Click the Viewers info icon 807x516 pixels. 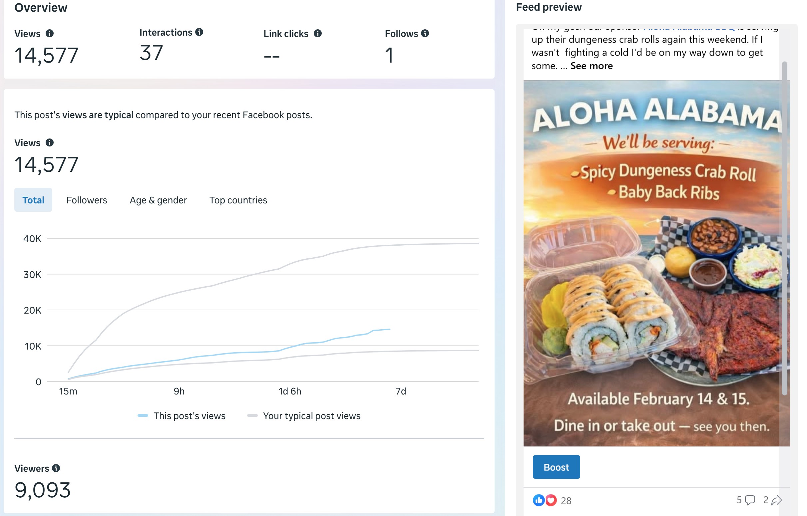coord(56,468)
